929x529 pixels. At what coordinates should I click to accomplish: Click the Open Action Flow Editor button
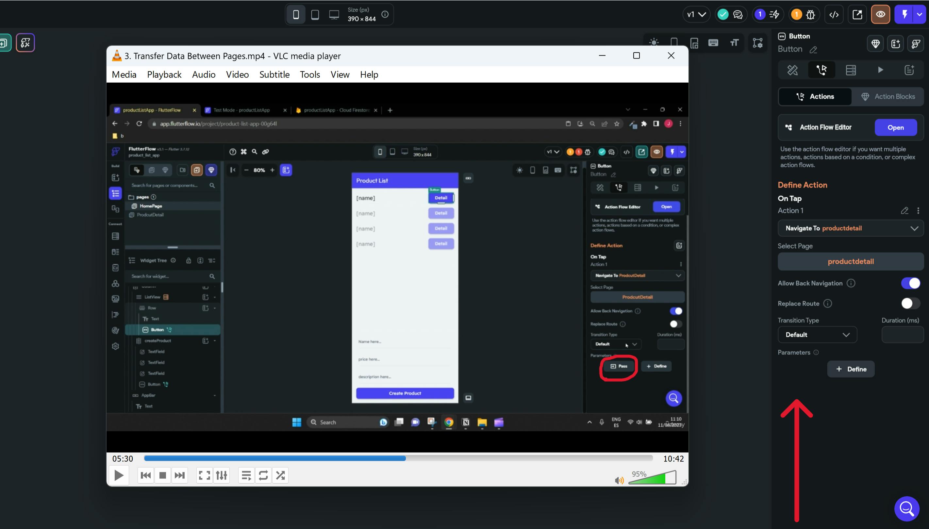(896, 127)
